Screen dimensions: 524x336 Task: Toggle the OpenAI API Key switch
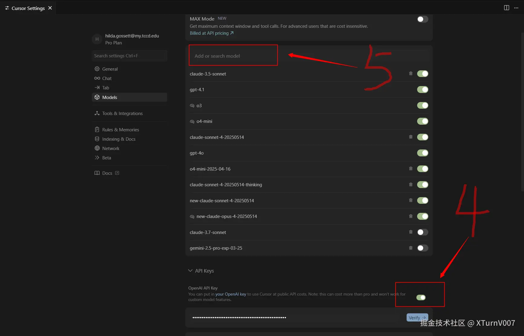coord(421,298)
